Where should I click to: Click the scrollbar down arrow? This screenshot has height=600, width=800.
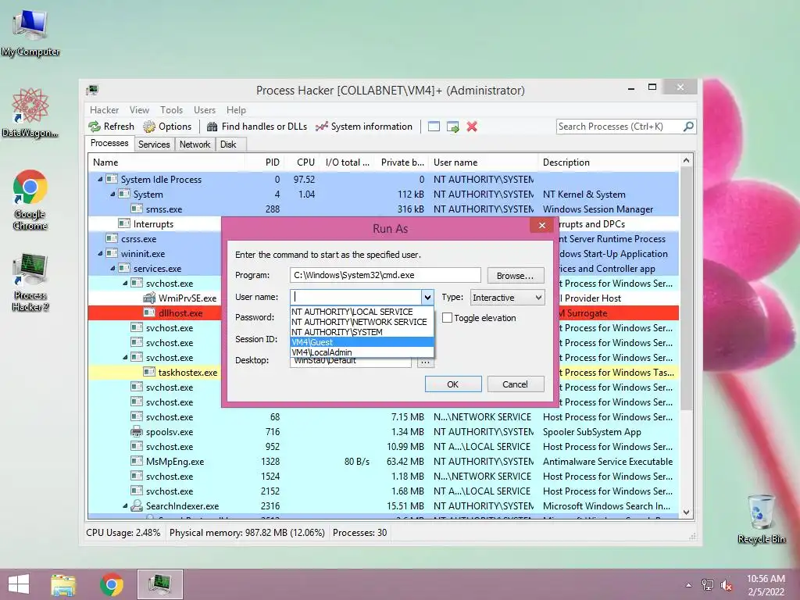click(x=686, y=512)
